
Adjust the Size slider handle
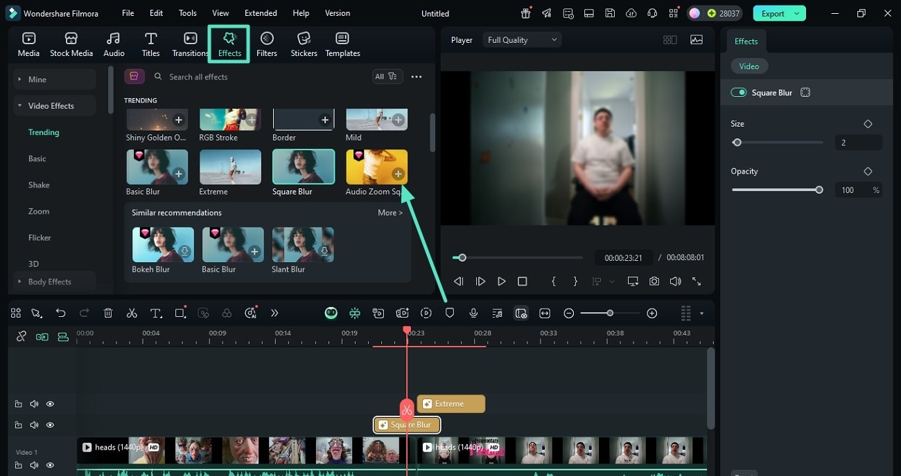pos(737,143)
